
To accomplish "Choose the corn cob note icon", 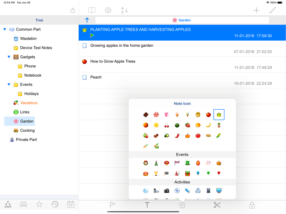I will pyautogui.click(x=219, y=136).
